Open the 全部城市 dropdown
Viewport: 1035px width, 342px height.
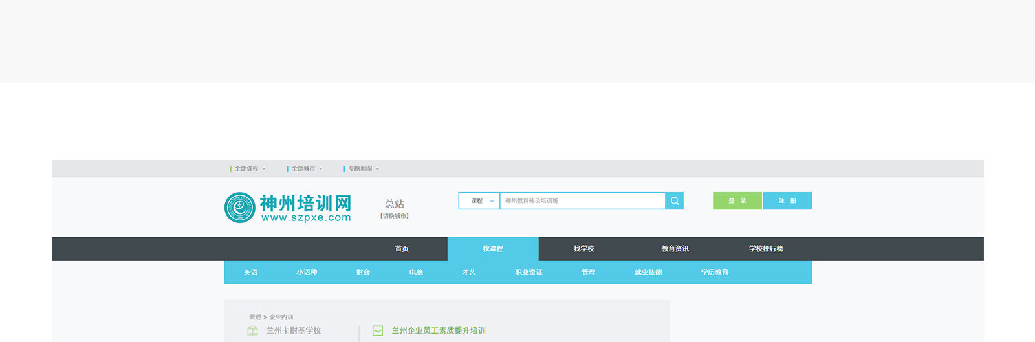pyautogui.click(x=306, y=169)
